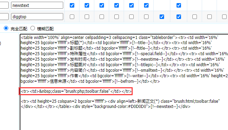Place cursor on 发布时间 in template code
Image resolution: width=228 pixels, height=130 pixels.
click(x=78, y=59)
